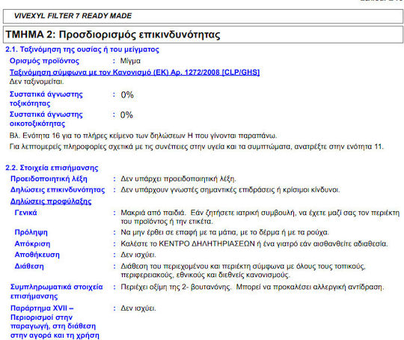The height and width of the screenshot is (340, 404).
Task: Open the underlined Δηλώσεις προφύλαξης heading
Action: point(51,201)
